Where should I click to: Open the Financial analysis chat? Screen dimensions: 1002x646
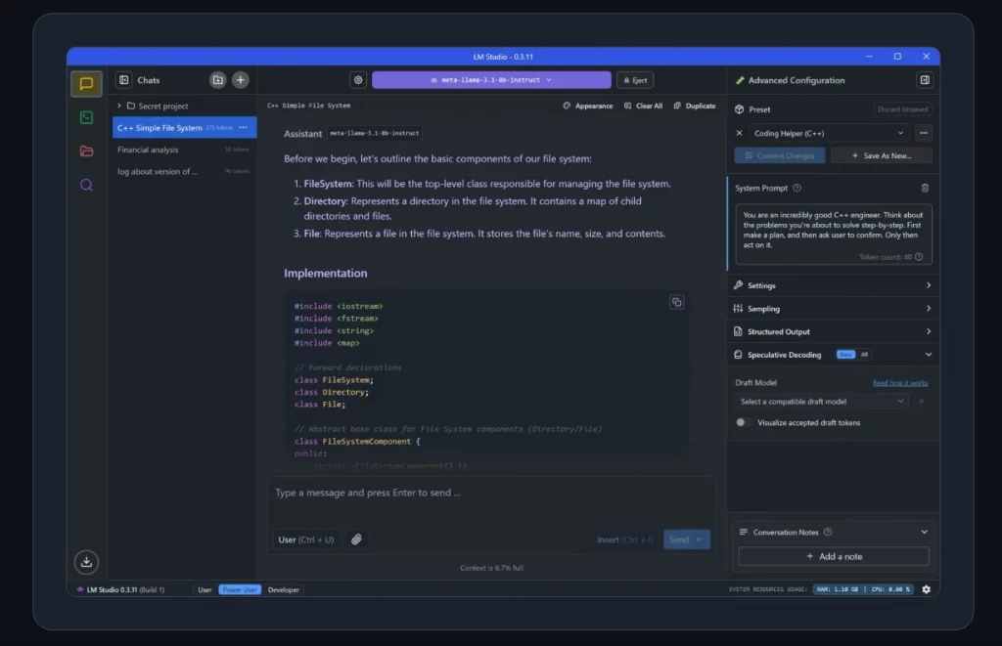[x=149, y=150]
